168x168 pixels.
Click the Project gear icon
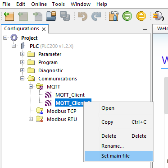click(14, 37)
